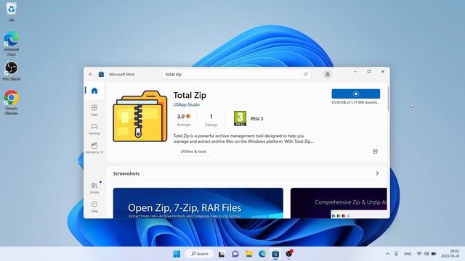Maximize the Microsoft Store window
Image resolution: width=465 pixels, height=261 pixels.
click(369, 72)
